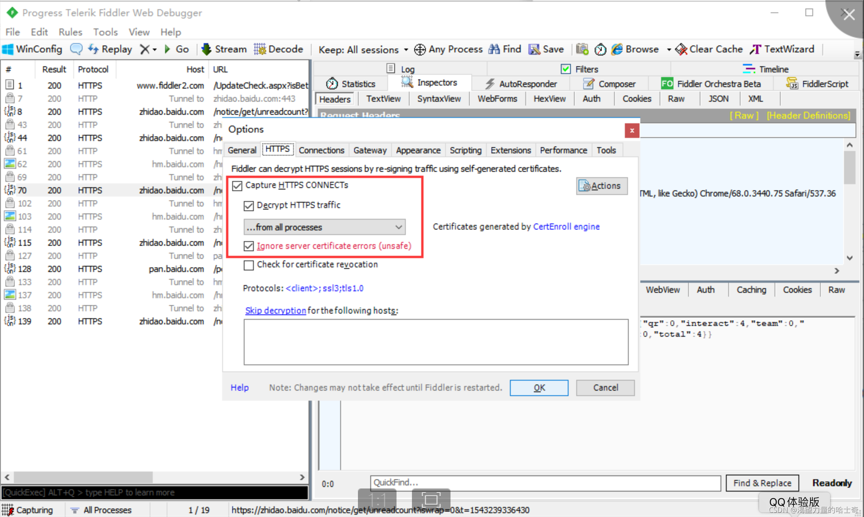Screen dimensions: 864x517
Task: Toggle the Filters tab checkbox
Action: [565, 69]
